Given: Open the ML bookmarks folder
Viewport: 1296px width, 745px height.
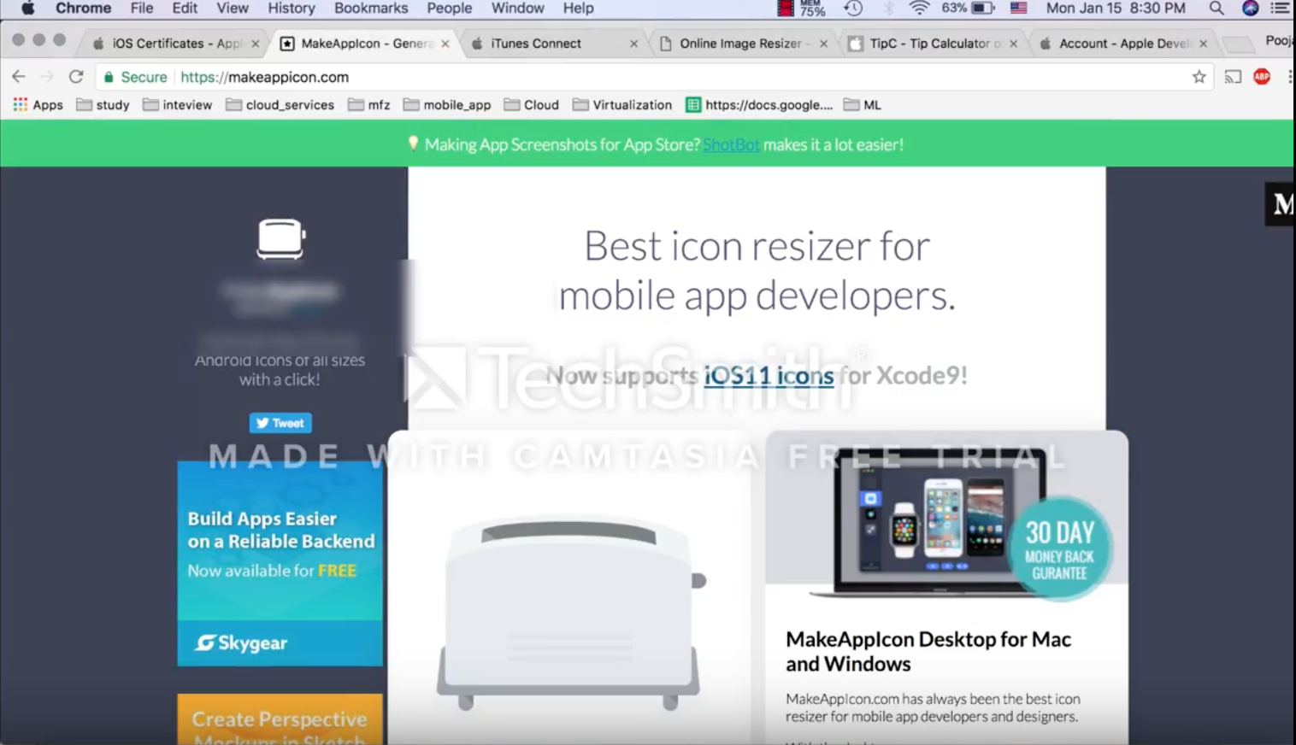Looking at the screenshot, I should (x=862, y=105).
